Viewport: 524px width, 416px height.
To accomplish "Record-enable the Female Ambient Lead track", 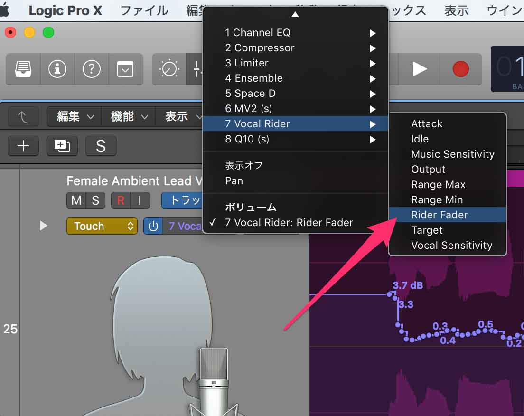I will pos(121,200).
